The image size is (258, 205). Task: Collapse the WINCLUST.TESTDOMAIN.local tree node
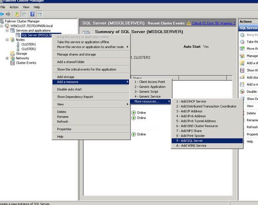point(2,26)
